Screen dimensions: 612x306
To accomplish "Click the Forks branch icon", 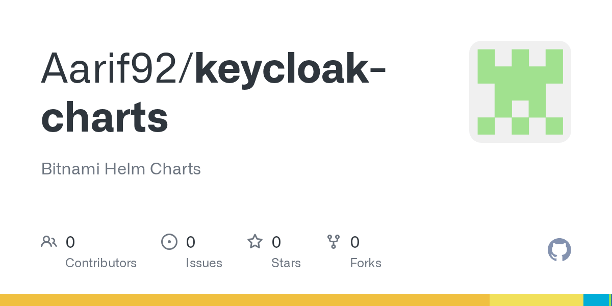I will pyautogui.click(x=334, y=242).
